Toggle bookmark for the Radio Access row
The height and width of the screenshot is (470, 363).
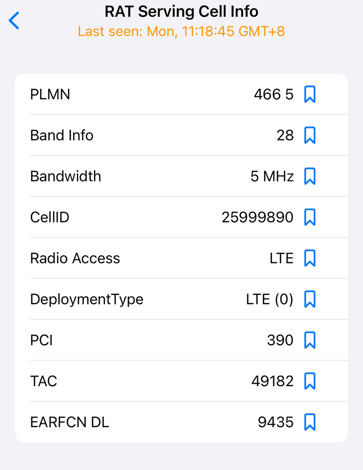click(x=309, y=258)
